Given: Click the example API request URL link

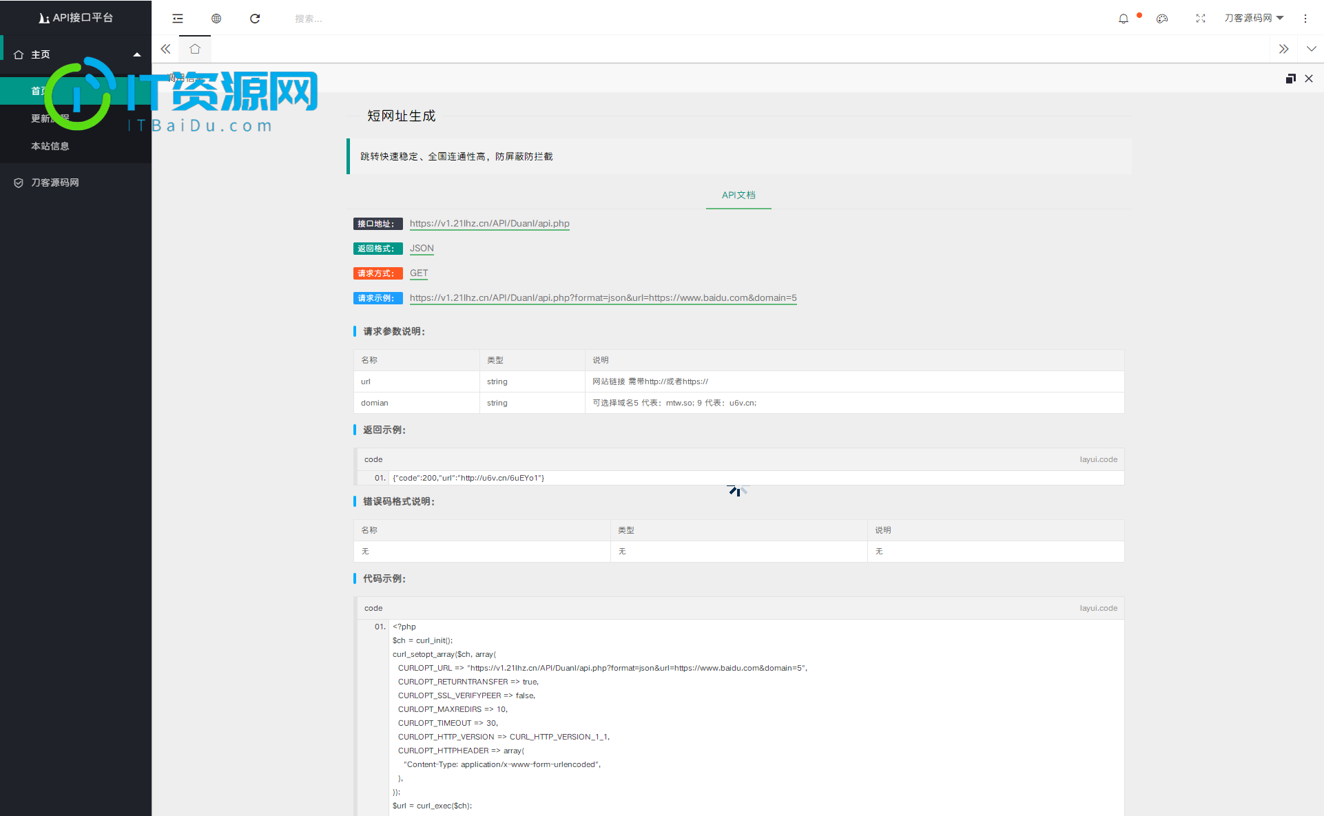Looking at the screenshot, I should tap(603, 298).
